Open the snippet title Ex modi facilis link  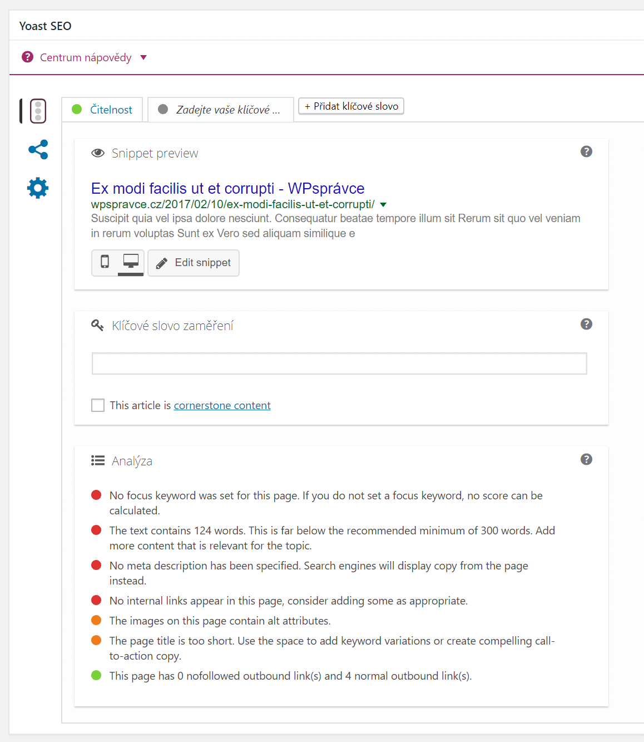click(228, 188)
